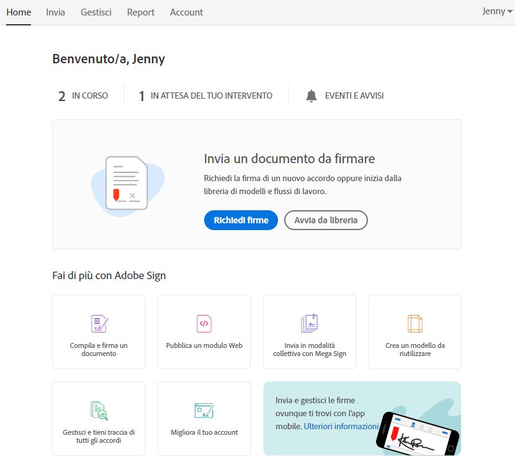Select 'Migliora il tuo account' label
The height and width of the screenshot is (472, 515).
[204, 432]
